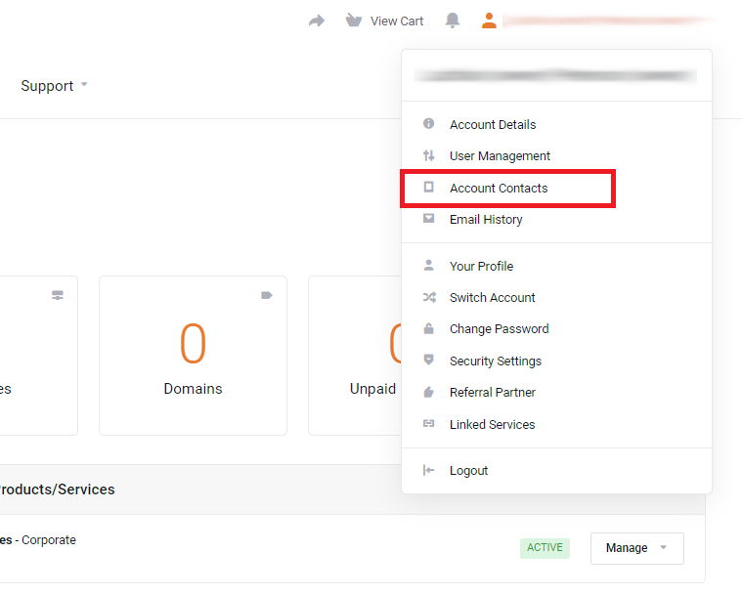Click the tag icon on Domains card
Image resolution: width=742 pixels, height=595 pixels.
click(x=267, y=296)
